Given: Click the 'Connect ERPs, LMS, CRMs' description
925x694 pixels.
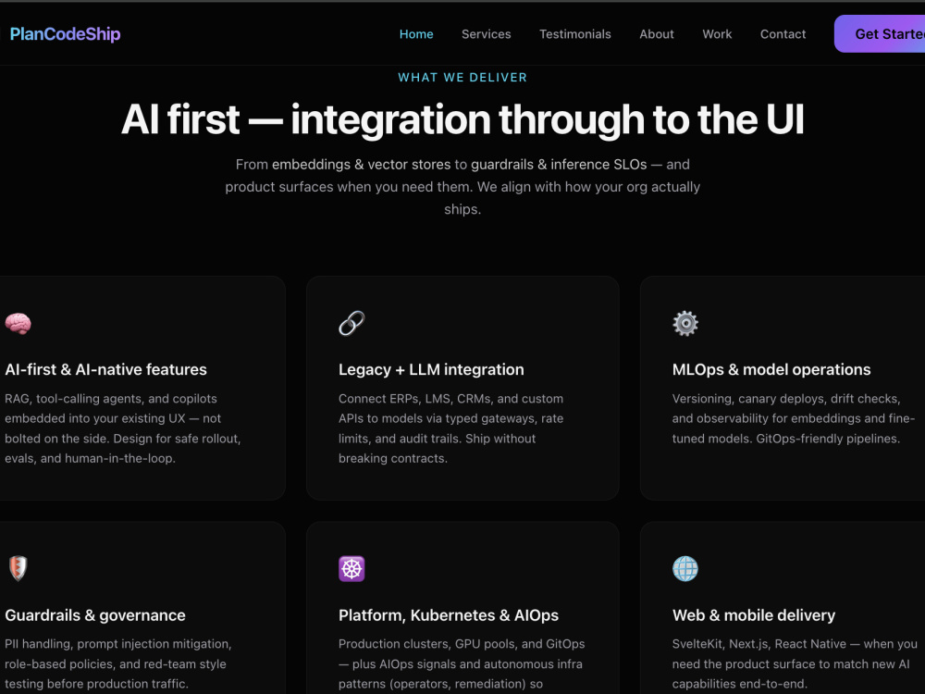Looking at the screenshot, I should pyautogui.click(x=451, y=428).
